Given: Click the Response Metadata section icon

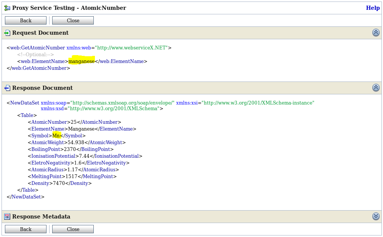Looking at the screenshot, I should [7, 217].
